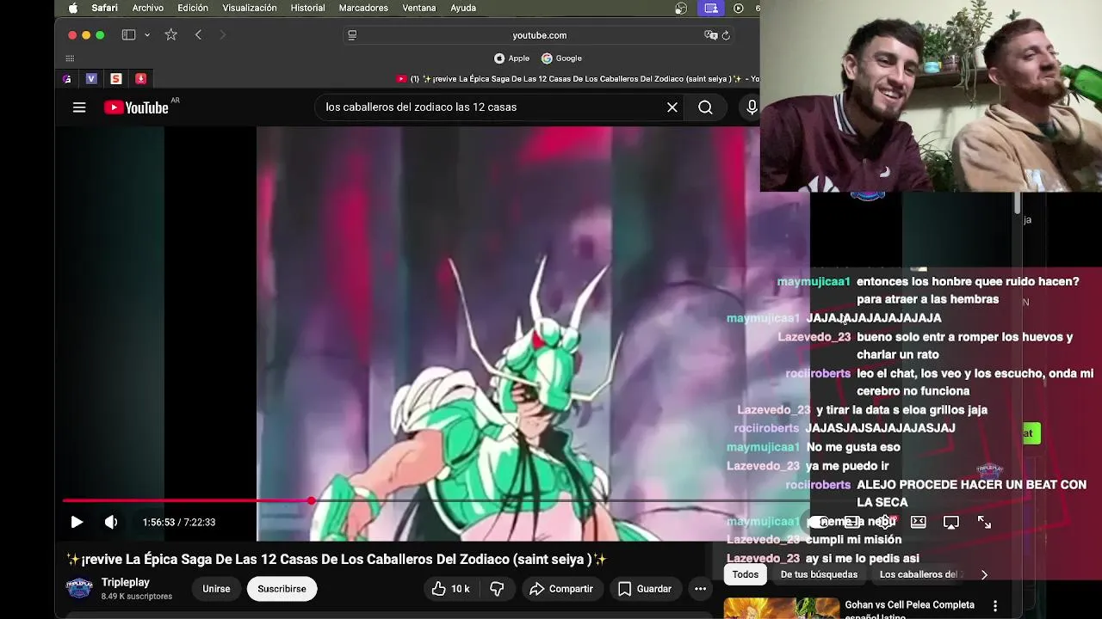
Task: Open Marcadores menu
Action: point(363,8)
